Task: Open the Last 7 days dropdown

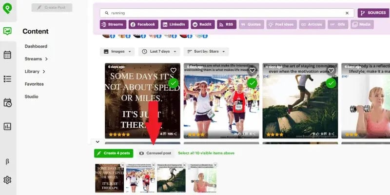Action: pyautogui.click(x=159, y=52)
